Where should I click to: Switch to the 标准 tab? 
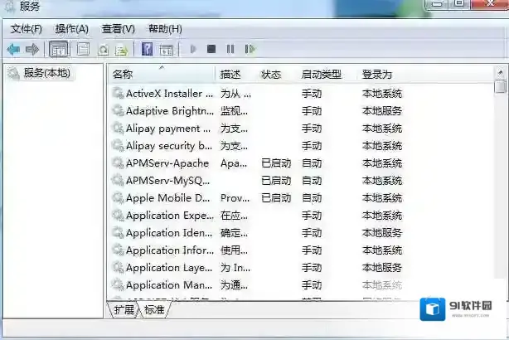[154, 309]
